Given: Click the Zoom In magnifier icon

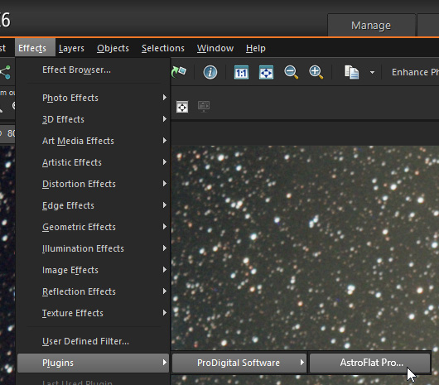Looking at the screenshot, I should point(316,72).
